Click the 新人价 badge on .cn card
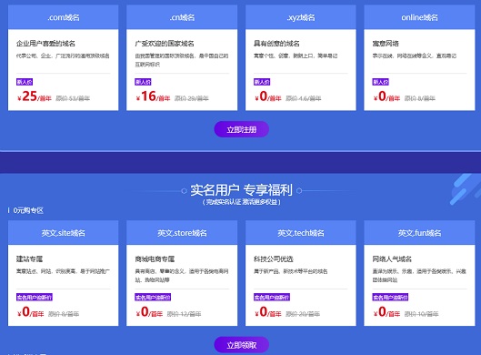Viewport: 481px width, 355px height. (143, 82)
